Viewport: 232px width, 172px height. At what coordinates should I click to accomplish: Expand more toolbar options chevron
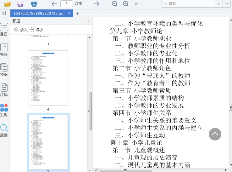tap(136, 4)
